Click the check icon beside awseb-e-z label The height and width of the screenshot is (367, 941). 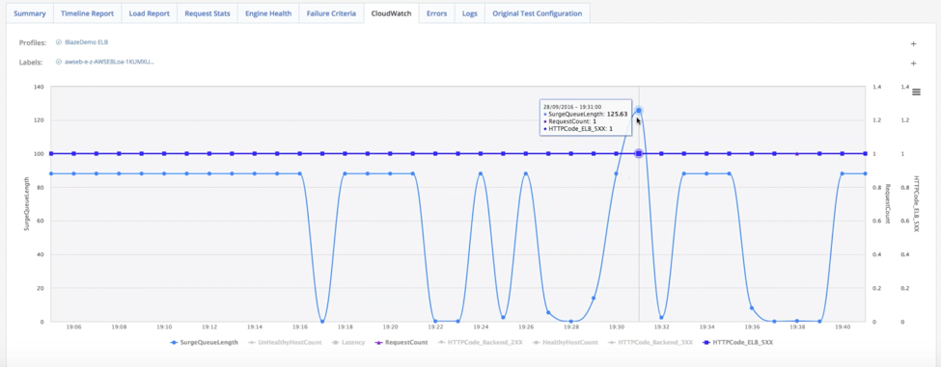click(x=59, y=62)
